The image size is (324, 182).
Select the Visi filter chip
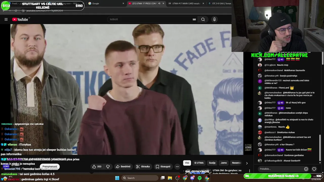coord(187,163)
